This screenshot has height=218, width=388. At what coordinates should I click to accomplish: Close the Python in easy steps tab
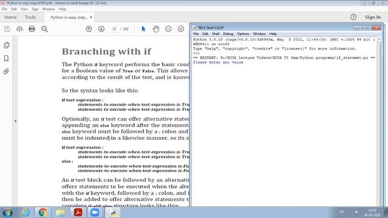click(91, 18)
